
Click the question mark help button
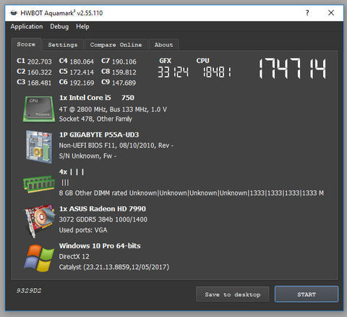pyautogui.click(x=307, y=13)
